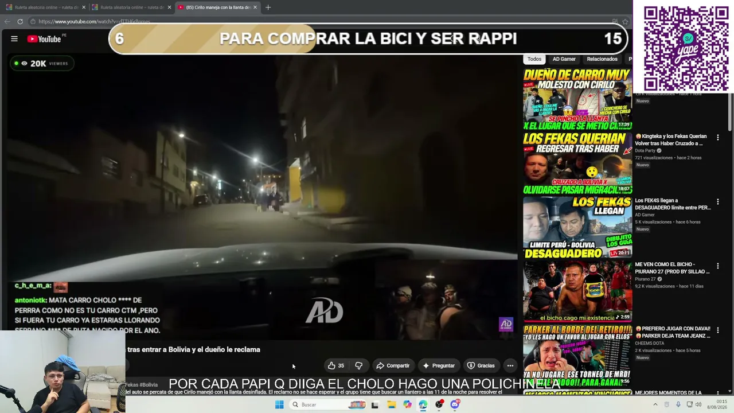Open the YouTube guide hamburger menu
The width and height of the screenshot is (734, 413).
14,39
